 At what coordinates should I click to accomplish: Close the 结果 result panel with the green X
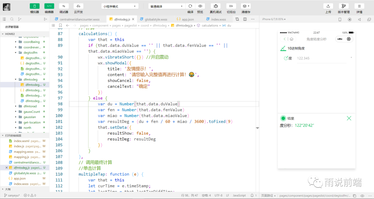pyautogui.click(x=349, y=118)
